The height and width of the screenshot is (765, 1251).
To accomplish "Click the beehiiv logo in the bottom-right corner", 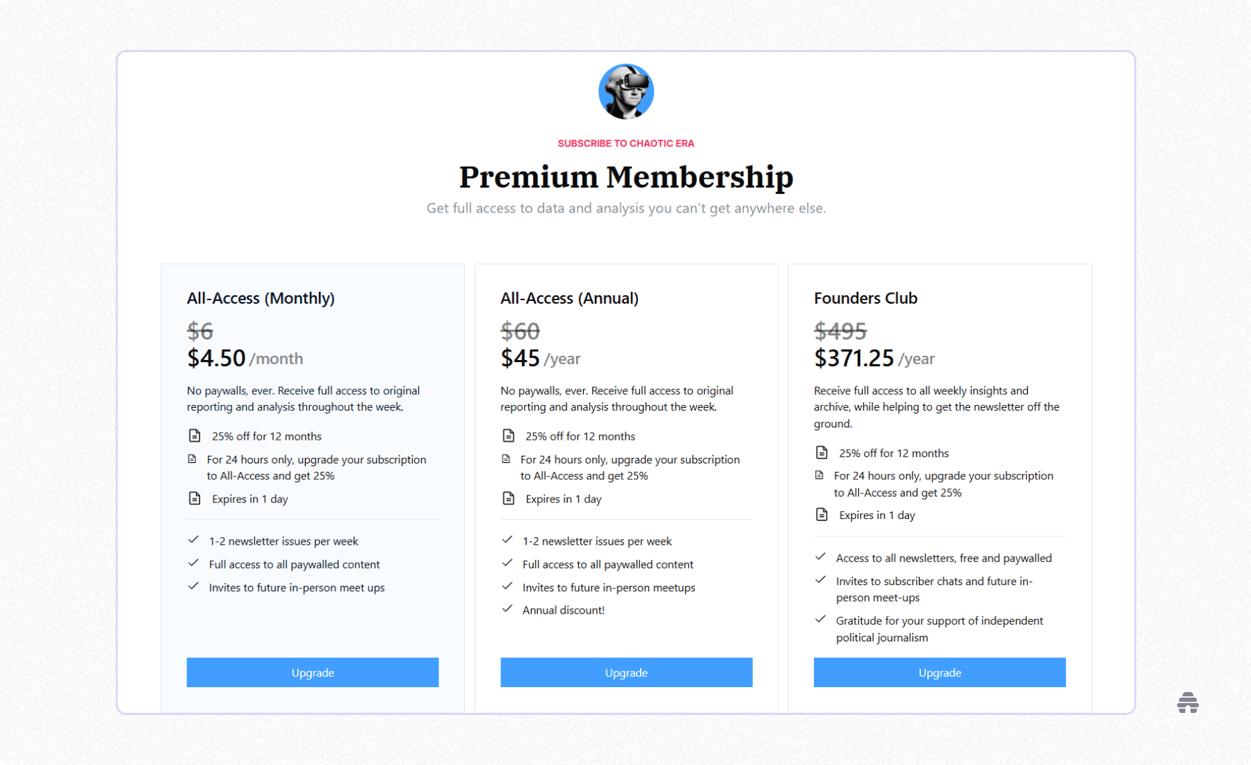I will pyautogui.click(x=1187, y=703).
